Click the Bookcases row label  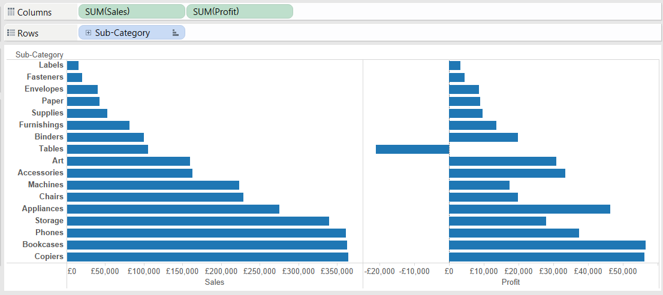43,244
